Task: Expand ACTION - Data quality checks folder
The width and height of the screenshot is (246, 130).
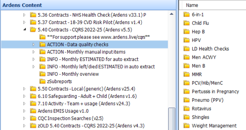Action: (34, 44)
